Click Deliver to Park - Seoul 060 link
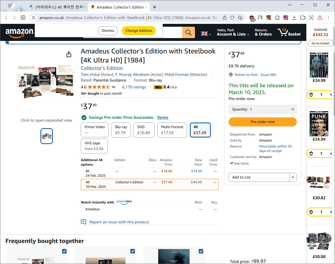 pyautogui.click(x=255, y=75)
